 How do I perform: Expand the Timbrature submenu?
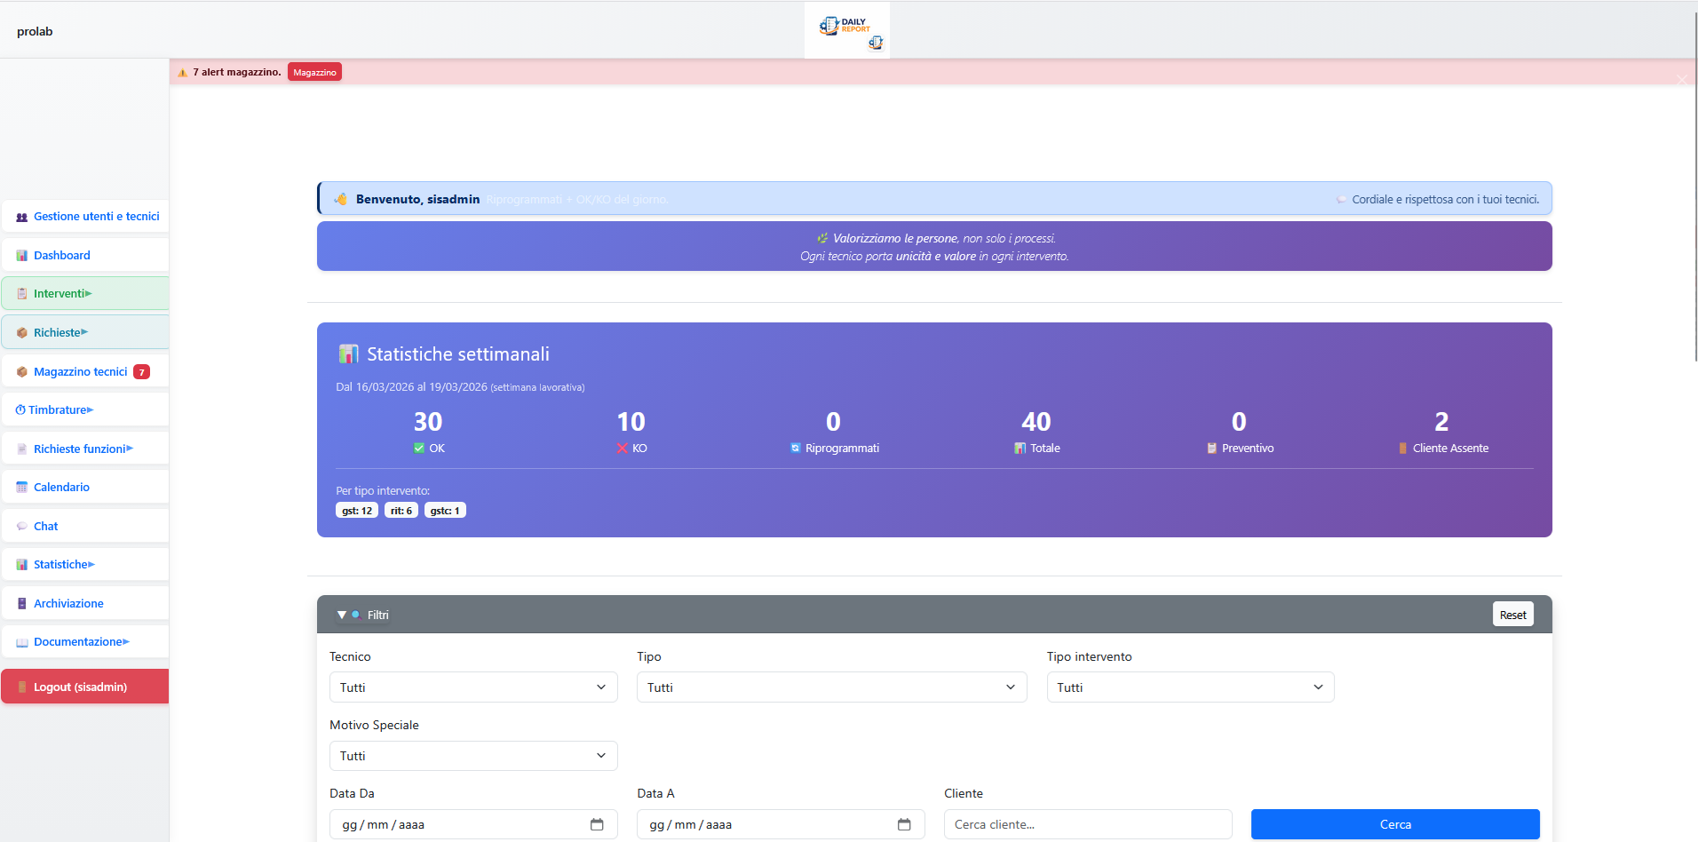point(90,410)
